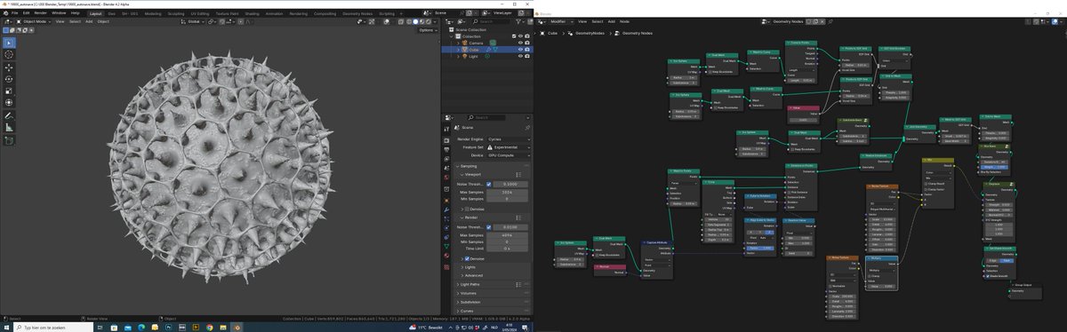
Task: Click the Options button in the viewport
Action: click(428, 30)
